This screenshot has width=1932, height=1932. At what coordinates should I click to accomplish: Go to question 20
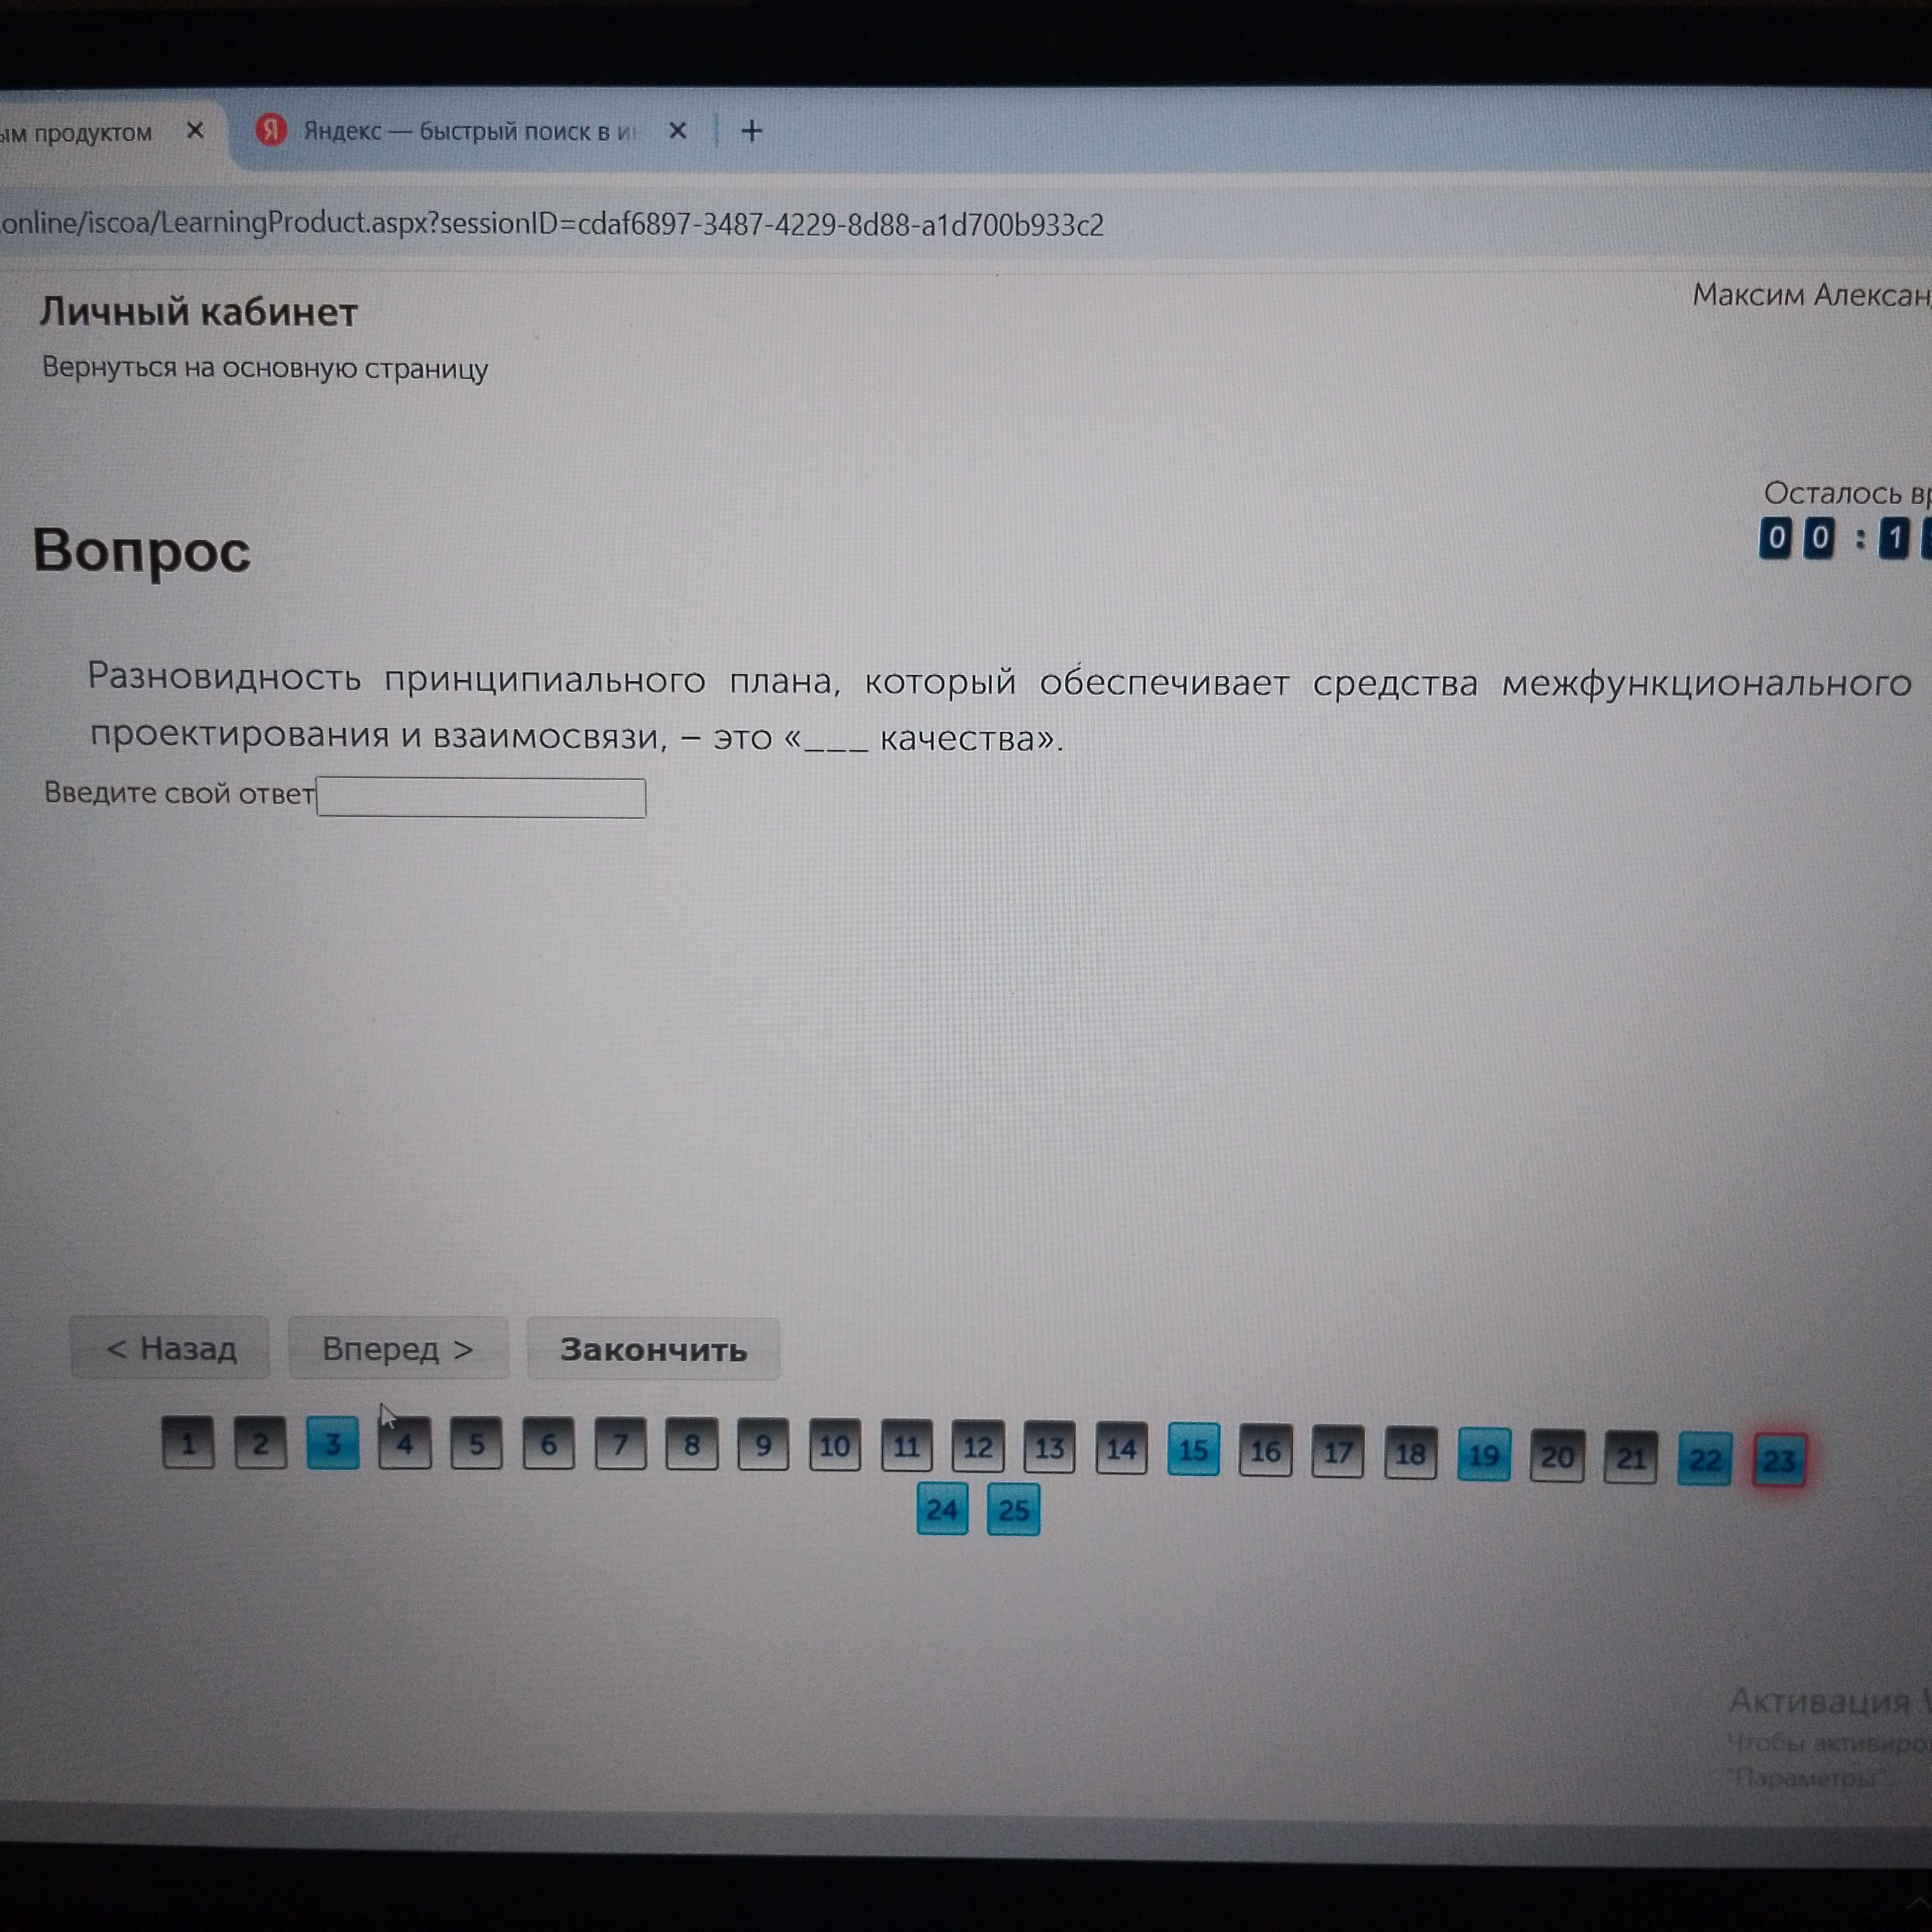tap(1557, 1457)
